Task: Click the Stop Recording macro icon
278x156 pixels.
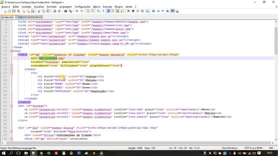Action: [133, 11]
